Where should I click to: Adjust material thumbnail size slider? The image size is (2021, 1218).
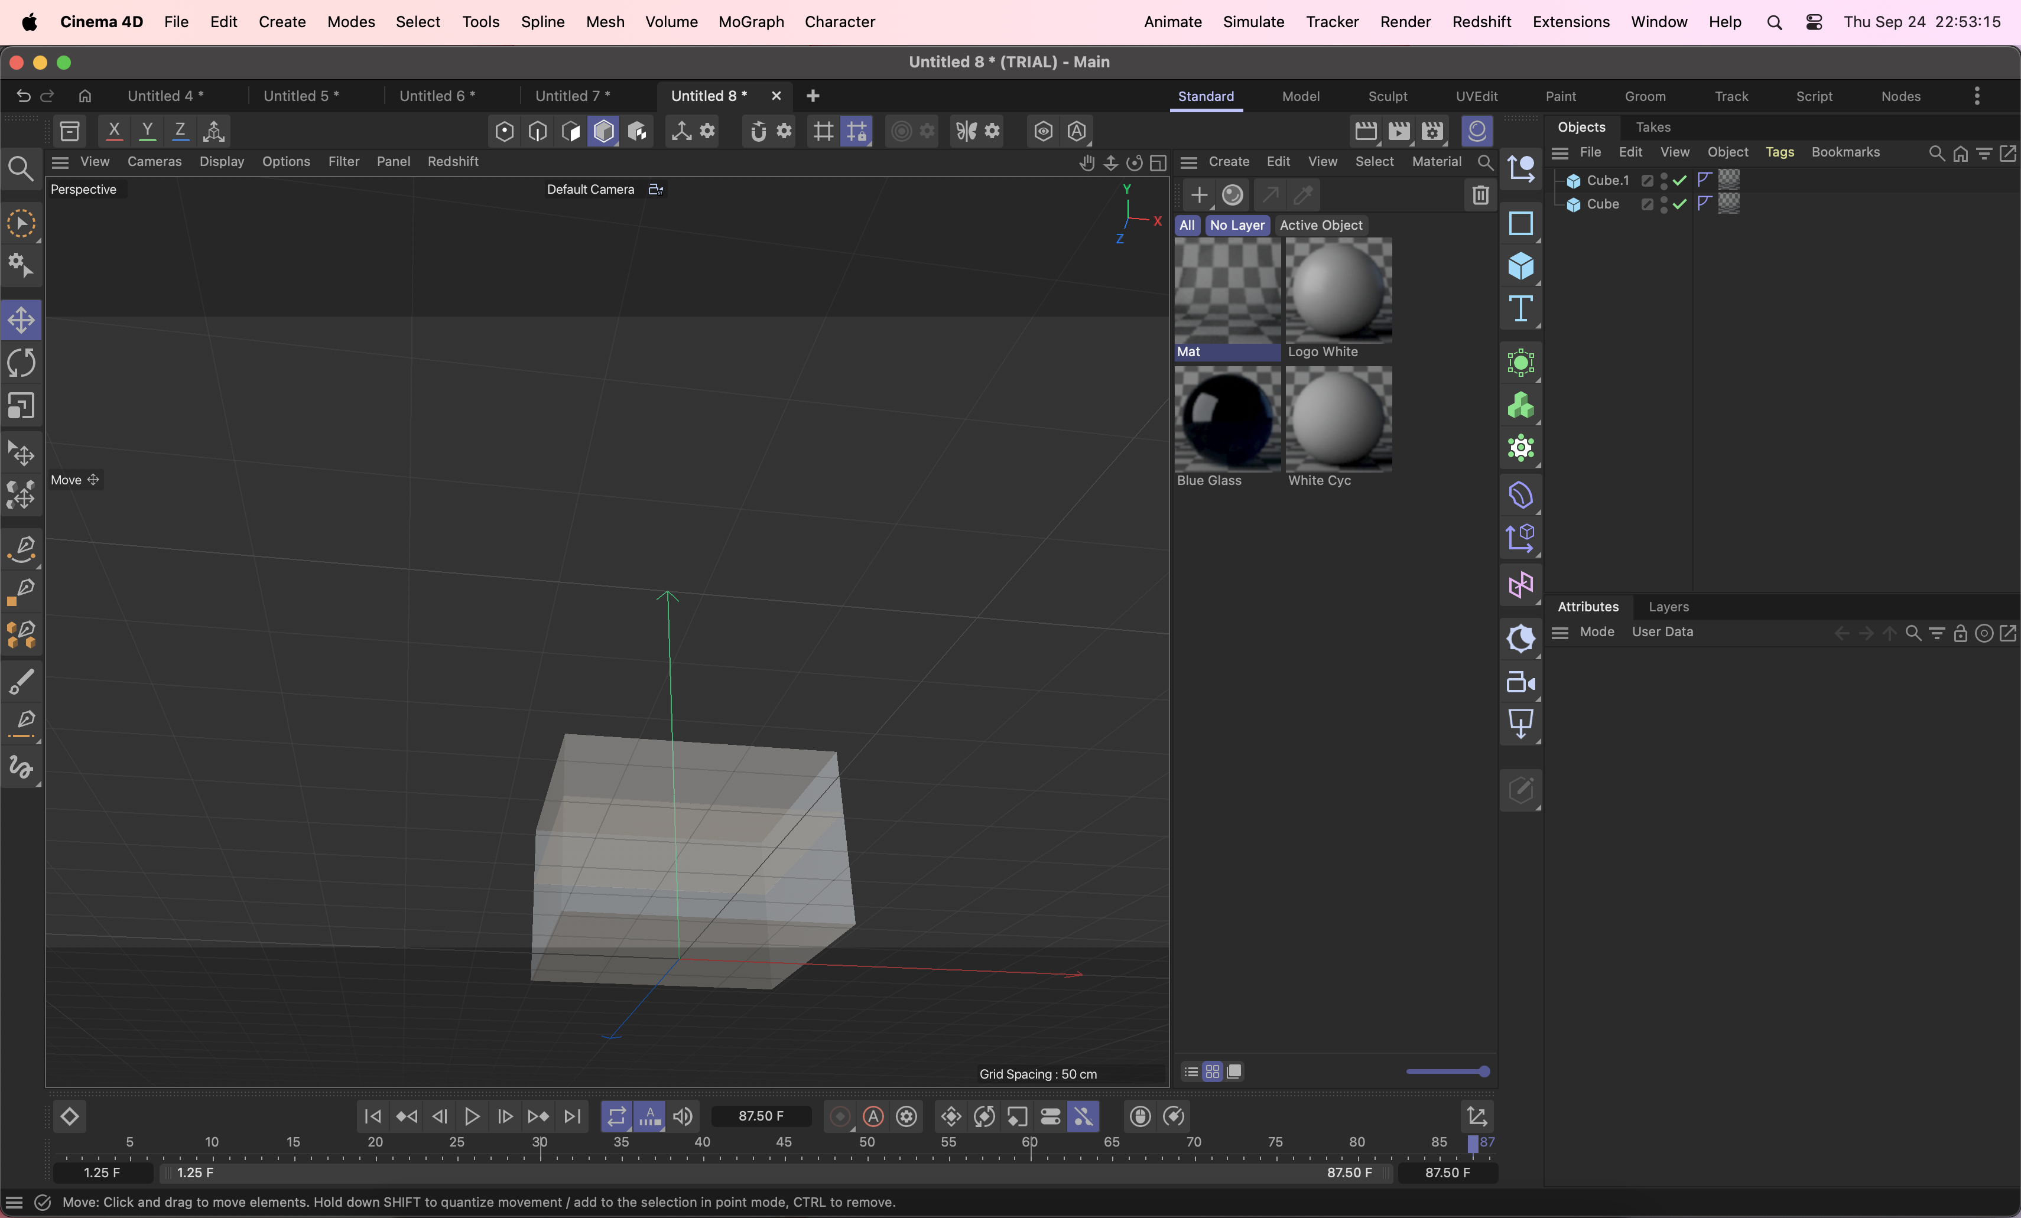click(1448, 1072)
